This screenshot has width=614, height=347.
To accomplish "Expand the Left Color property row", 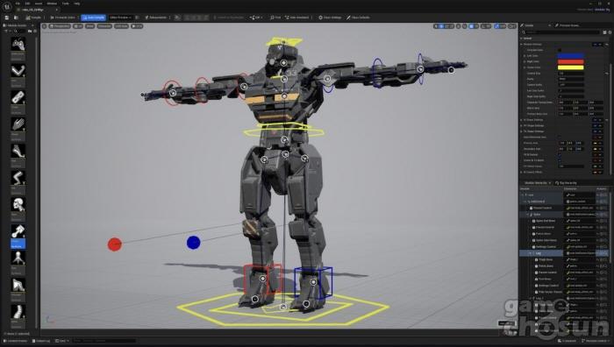I will [x=525, y=56].
